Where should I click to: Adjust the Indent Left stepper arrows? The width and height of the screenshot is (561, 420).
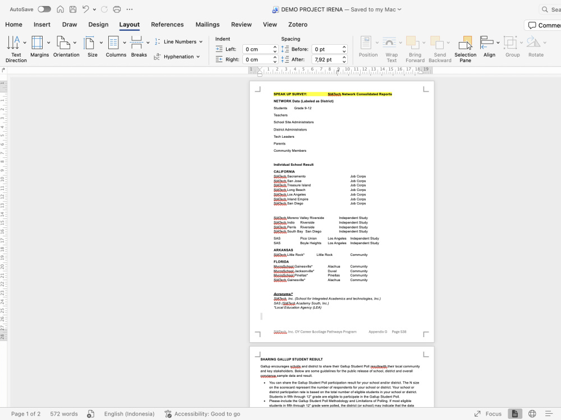[275, 49]
